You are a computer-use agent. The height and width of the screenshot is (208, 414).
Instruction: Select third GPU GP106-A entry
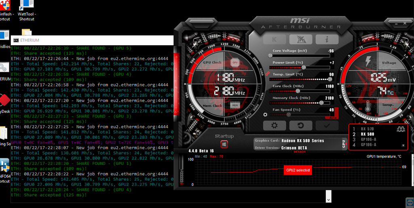368,139
